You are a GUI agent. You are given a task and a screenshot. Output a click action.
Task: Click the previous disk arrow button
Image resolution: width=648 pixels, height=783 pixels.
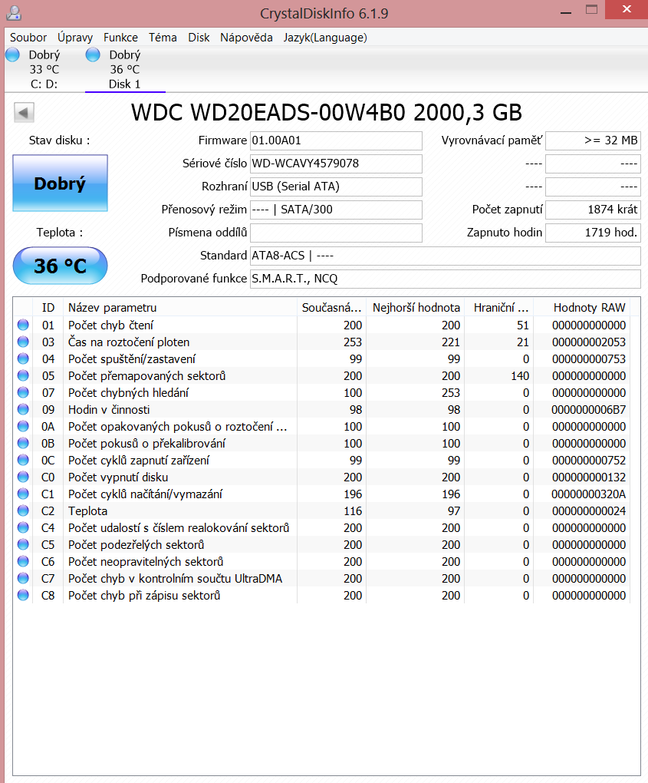pyautogui.click(x=24, y=112)
